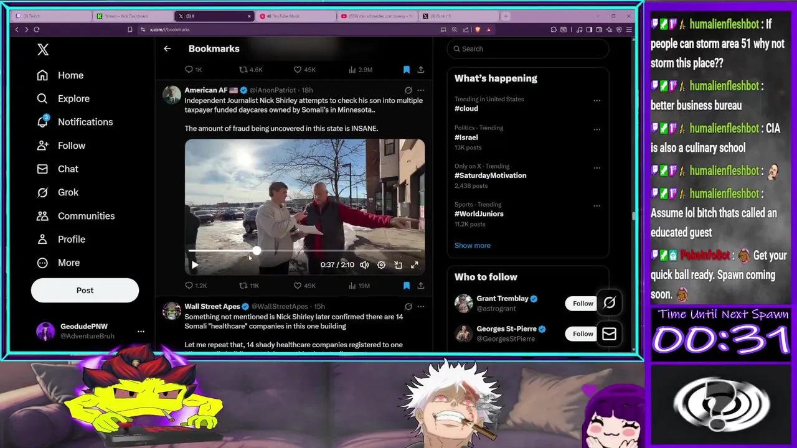Image resolution: width=797 pixels, height=448 pixels.
Task: Open the #WorldJuniors trend
Action: pyautogui.click(x=479, y=213)
